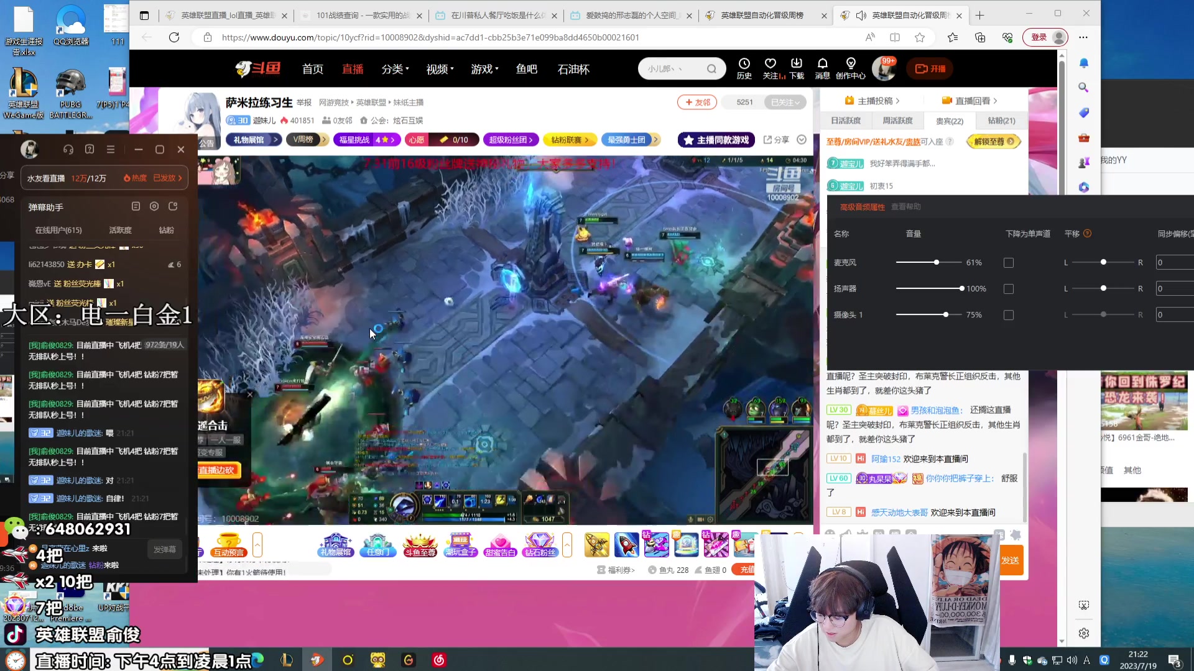Screen dimensions: 1194x671
Task: Toggle 摄像头 1 mono downmix checkbox
Action: (x=1009, y=315)
